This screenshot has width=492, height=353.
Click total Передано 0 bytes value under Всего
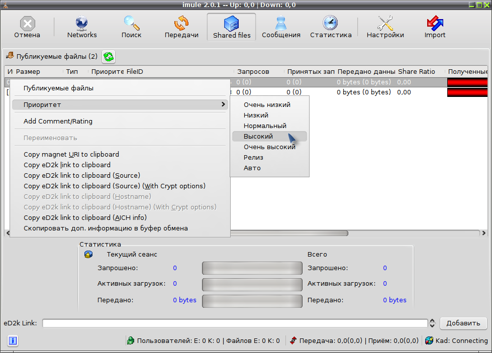point(395,300)
